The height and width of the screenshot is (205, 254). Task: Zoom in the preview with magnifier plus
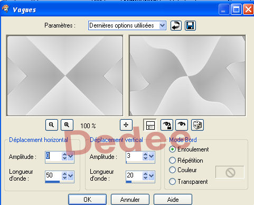pyautogui.click(x=67, y=125)
